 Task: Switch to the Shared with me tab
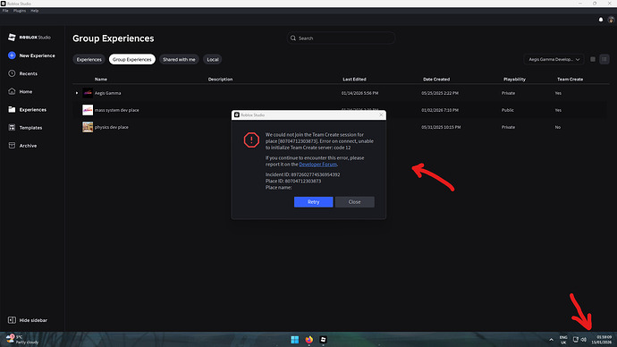pos(179,59)
